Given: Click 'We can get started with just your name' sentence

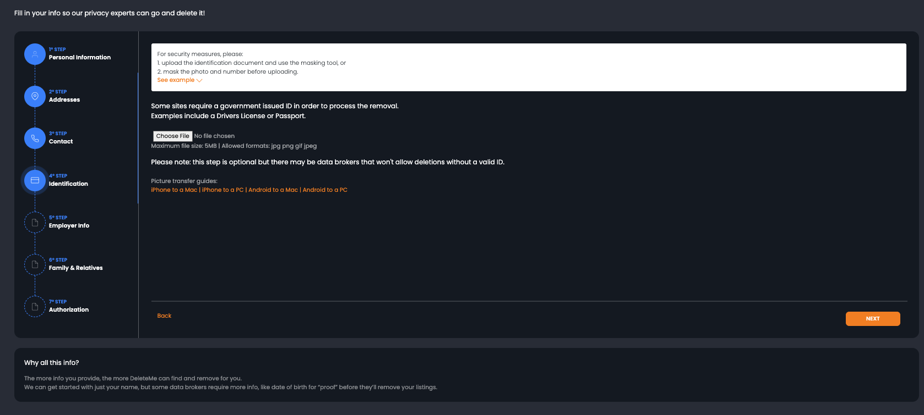Looking at the screenshot, I should pyautogui.click(x=231, y=387).
